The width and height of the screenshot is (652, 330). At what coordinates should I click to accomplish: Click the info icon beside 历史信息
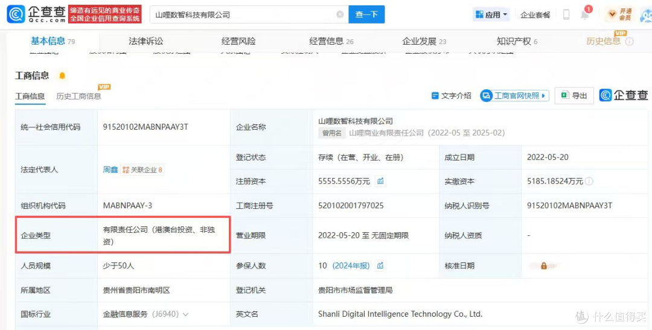point(630,41)
